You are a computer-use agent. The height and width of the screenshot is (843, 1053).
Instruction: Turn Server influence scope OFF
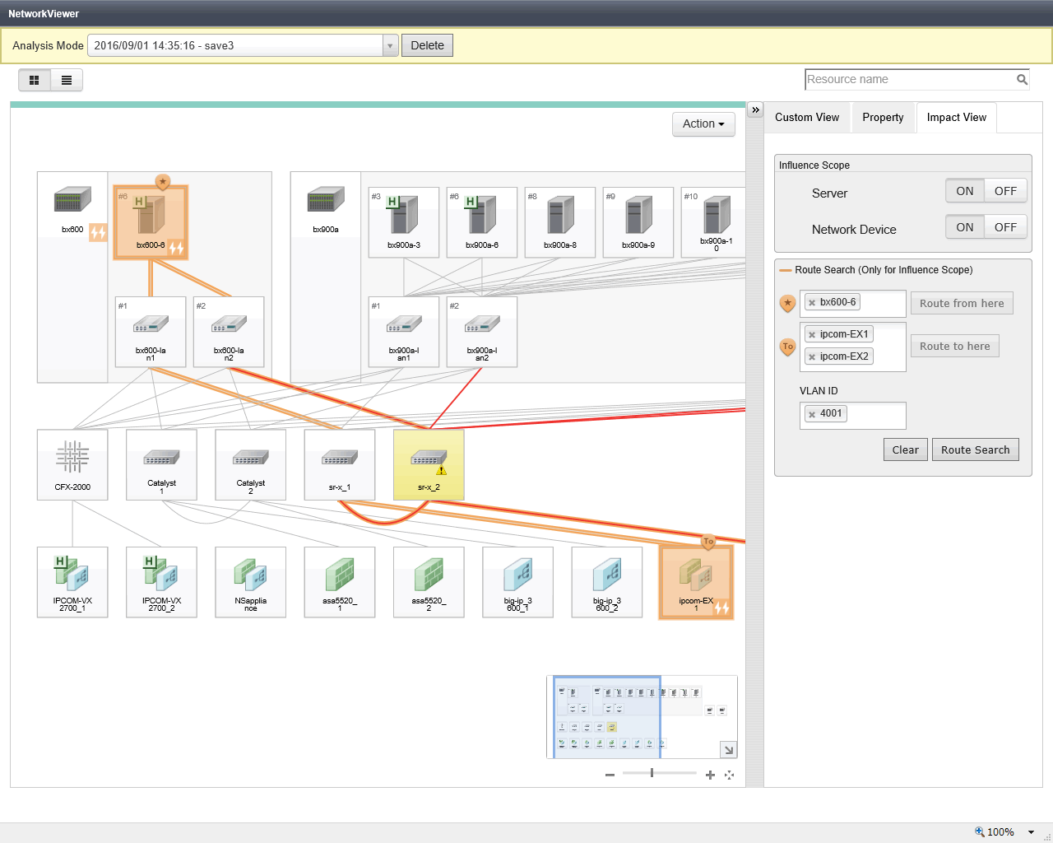[x=1005, y=191]
